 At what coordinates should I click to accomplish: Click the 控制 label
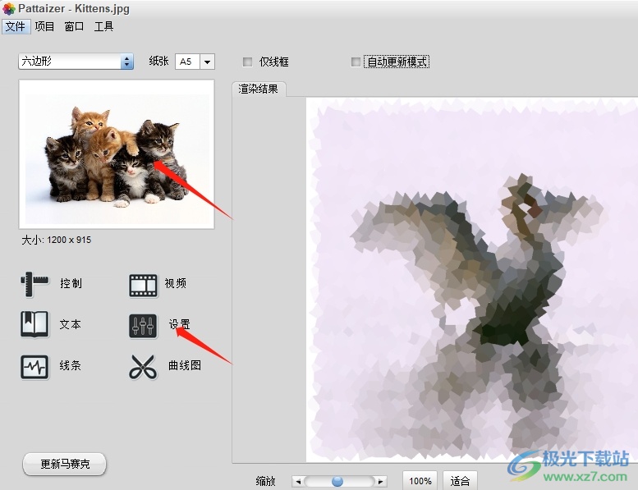tap(71, 283)
